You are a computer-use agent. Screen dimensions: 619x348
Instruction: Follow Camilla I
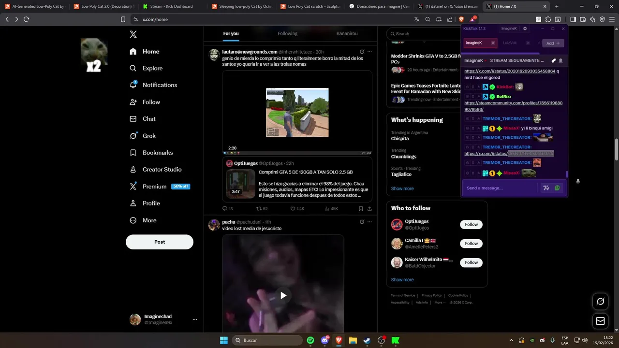(472, 244)
